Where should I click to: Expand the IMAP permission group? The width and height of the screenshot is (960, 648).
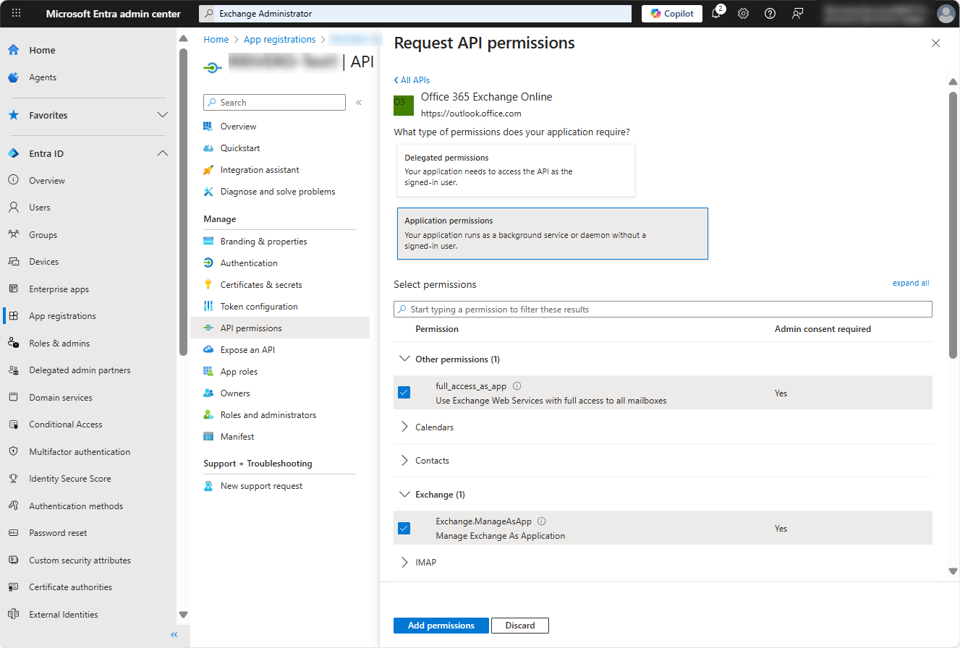pyautogui.click(x=405, y=562)
